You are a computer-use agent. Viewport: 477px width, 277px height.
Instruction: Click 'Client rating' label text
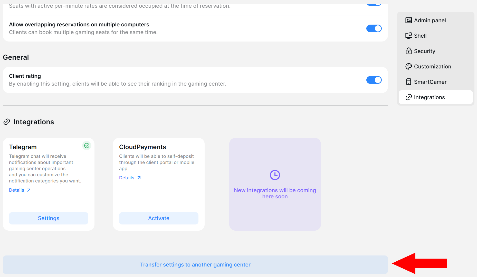click(25, 76)
